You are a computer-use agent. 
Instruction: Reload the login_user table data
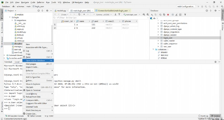point(79,15)
